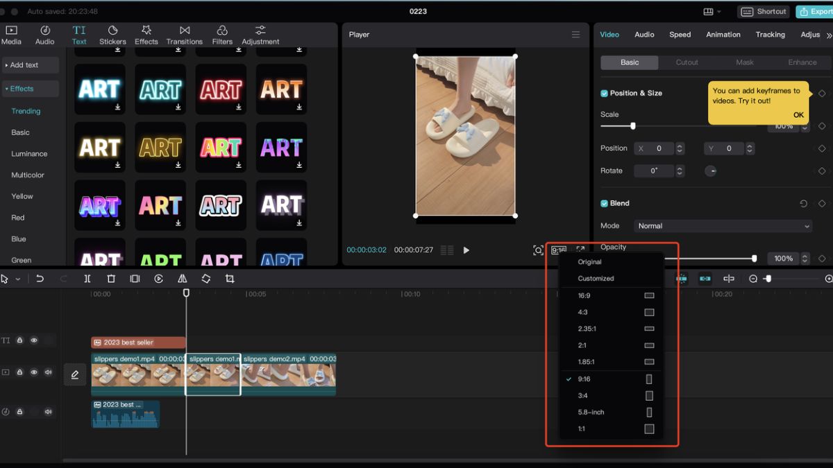The height and width of the screenshot is (468, 833).
Task: Hide the text track with eye icon
Action: coord(33,340)
